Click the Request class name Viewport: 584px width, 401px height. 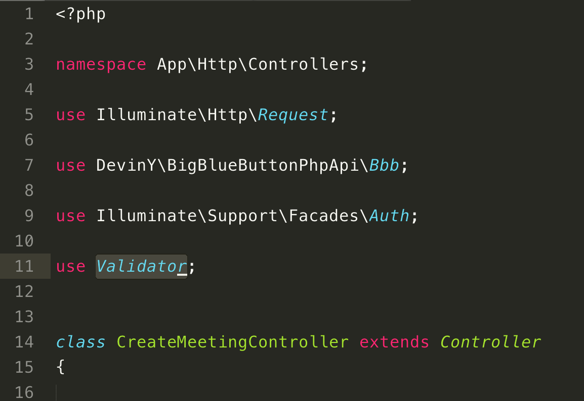point(293,115)
